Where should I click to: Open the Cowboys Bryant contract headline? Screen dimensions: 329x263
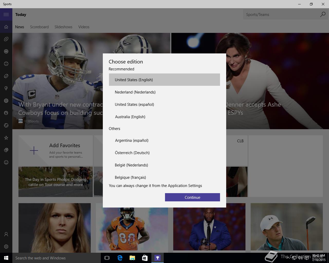[x=60, y=108]
